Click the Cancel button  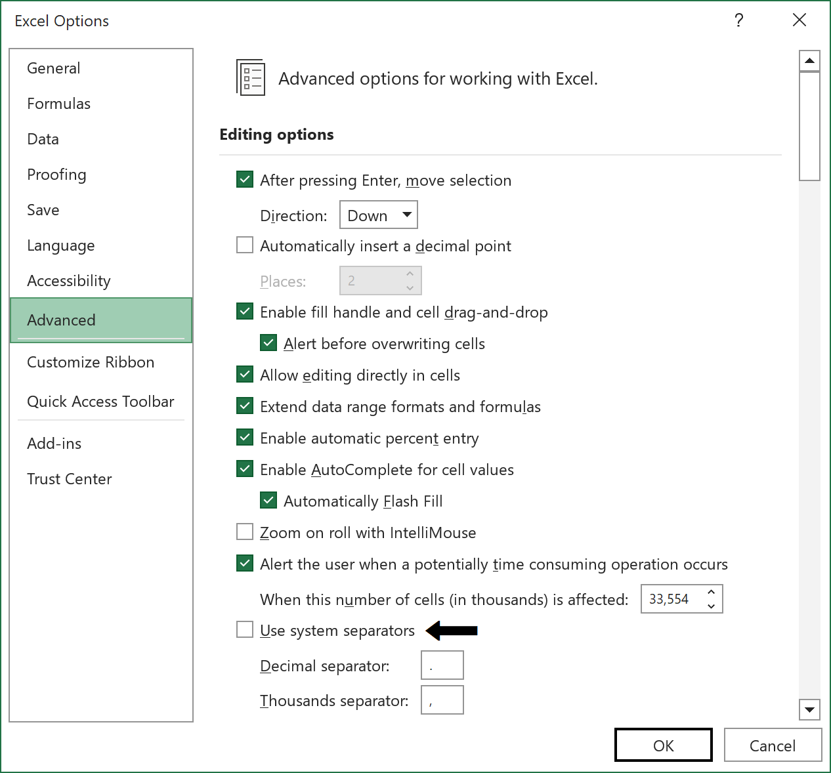click(773, 745)
